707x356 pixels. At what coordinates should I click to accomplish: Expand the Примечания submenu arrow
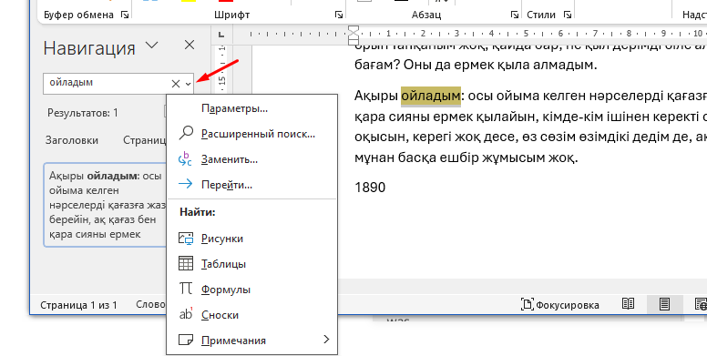(326, 340)
